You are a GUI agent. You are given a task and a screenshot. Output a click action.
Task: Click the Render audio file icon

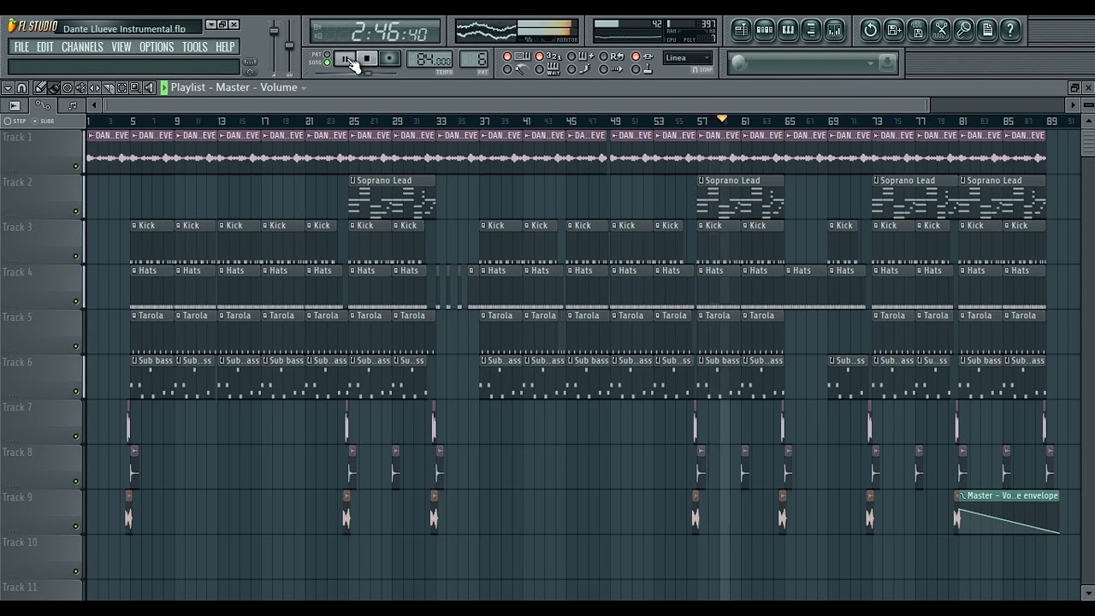coord(918,30)
